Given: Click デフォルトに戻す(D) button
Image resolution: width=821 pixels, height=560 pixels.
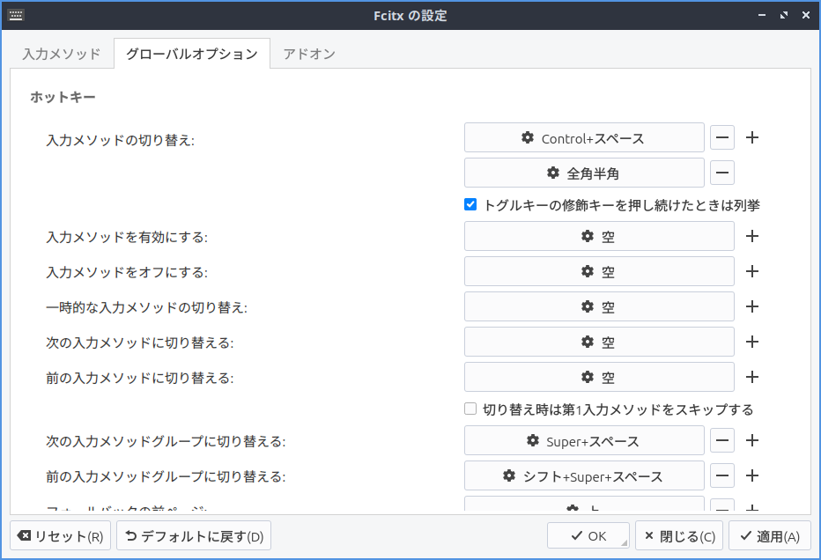Looking at the screenshot, I should (x=194, y=535).
